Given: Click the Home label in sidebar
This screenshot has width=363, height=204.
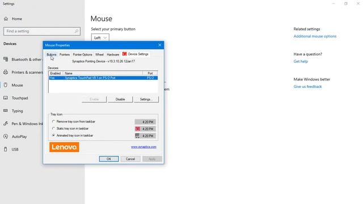Looking at the screenshot, I should tap(17, 19).
